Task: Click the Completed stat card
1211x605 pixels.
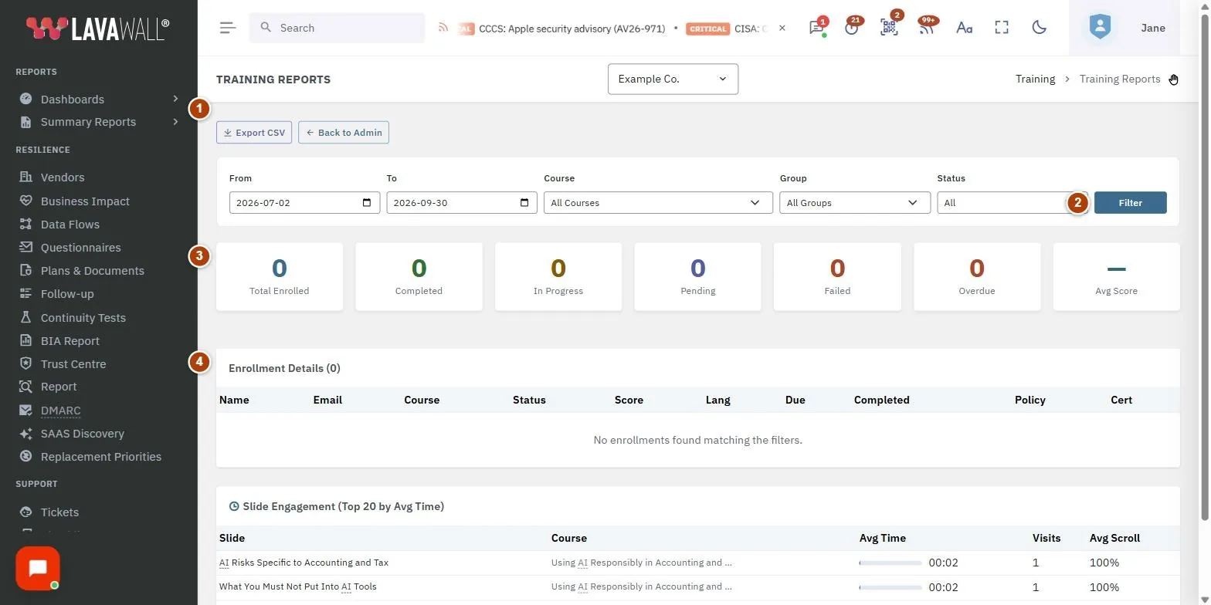Action: pos(419,277)
